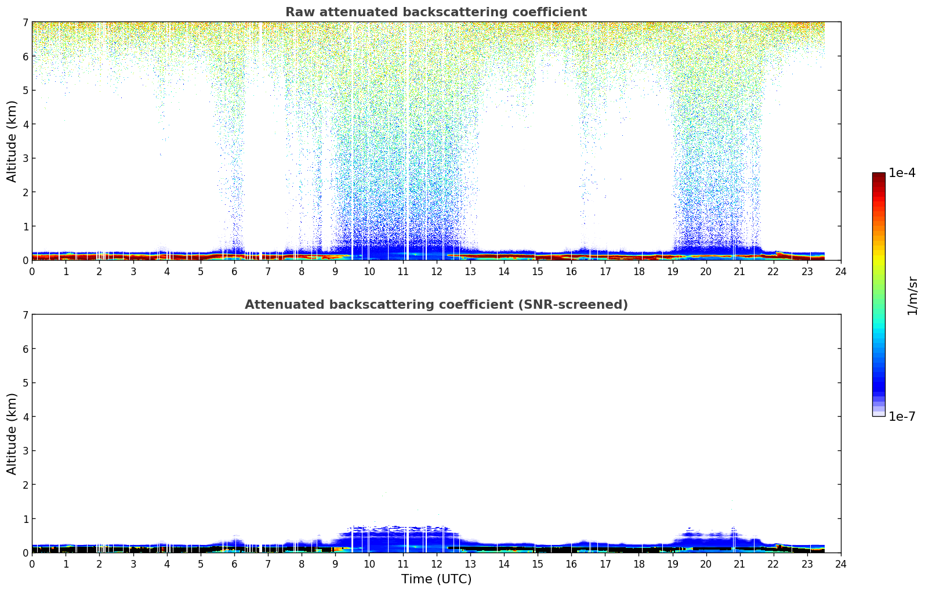The image size is (925, 592).
Task: Click the 6 hour tick on the upper time axis
Action: click(x=234, y=271)
